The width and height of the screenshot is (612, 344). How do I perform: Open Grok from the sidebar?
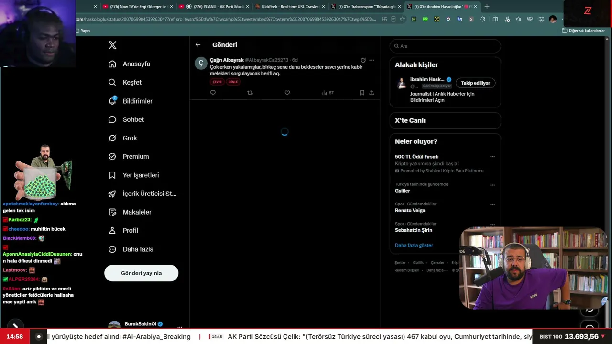click(x=123, y=138)
